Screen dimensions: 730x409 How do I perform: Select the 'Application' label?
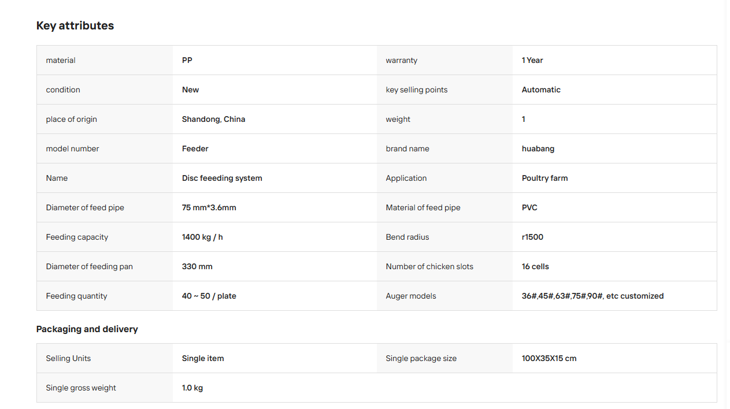(x=406, y=178)
